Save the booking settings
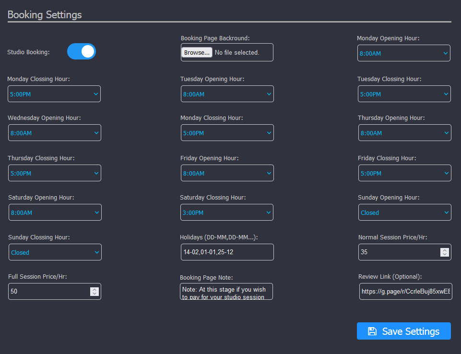This screenshot has height=354, width=461. [403, 331]
